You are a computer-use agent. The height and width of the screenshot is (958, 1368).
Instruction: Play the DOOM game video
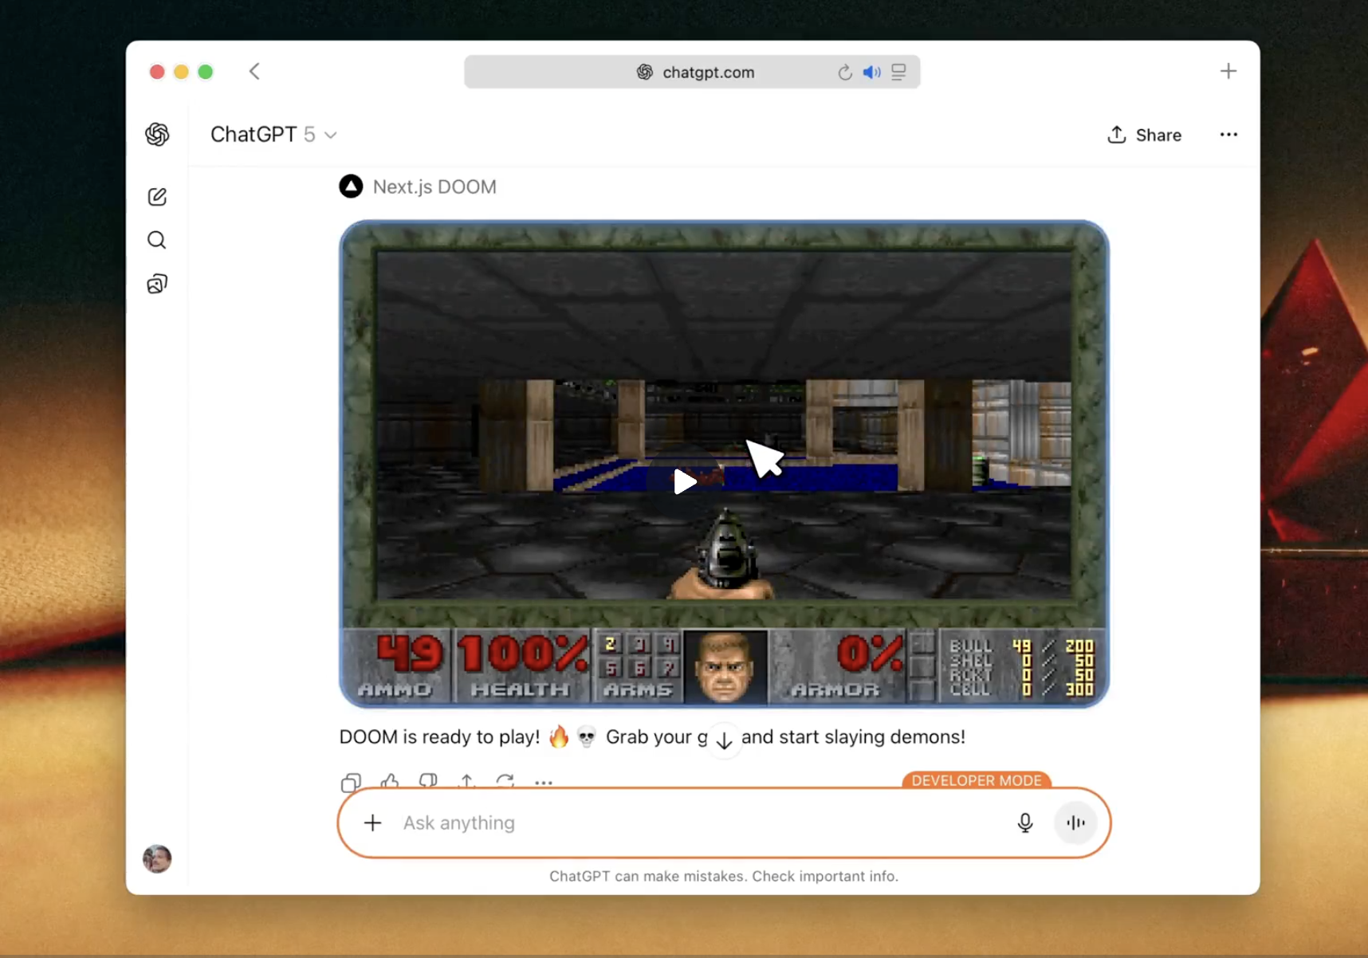685,481
